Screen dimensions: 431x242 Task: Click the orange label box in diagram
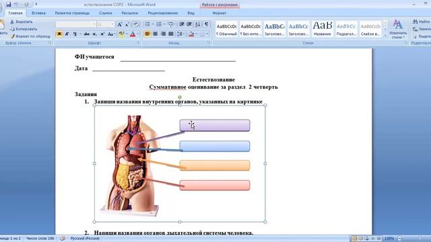215,165
